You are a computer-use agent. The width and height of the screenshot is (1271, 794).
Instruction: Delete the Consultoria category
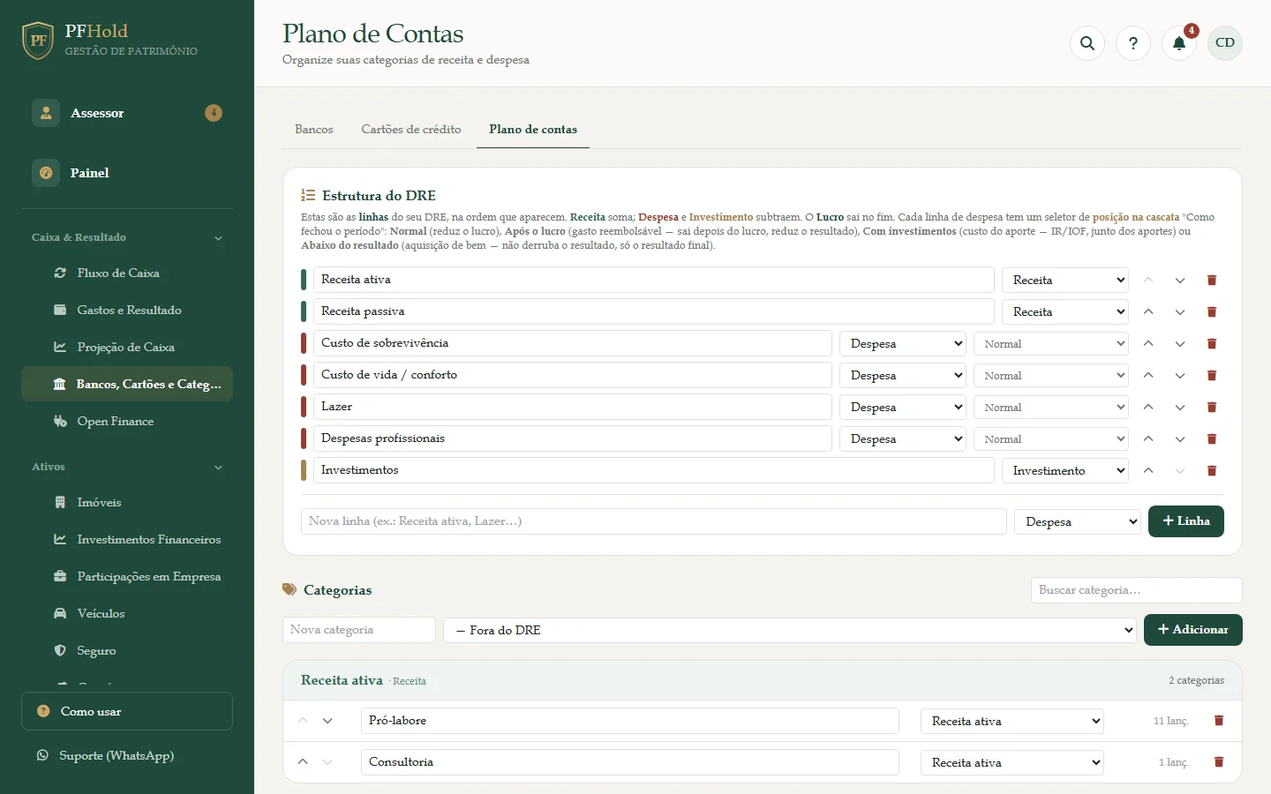(x=1219, y=762)
